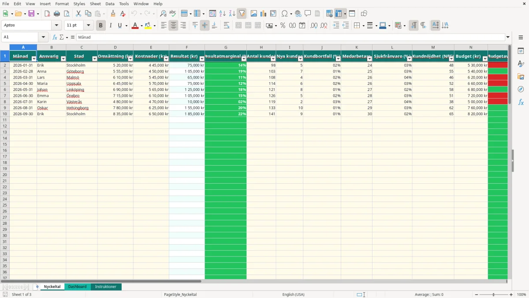Screen dimensions: 529x298
Task: Toggle Freeze Rows and Columns
Action: (339, 14)
